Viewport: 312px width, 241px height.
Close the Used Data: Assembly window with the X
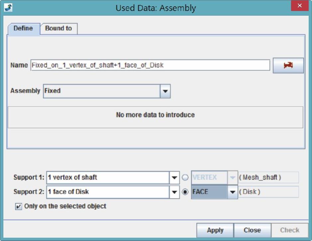point(300,6)
